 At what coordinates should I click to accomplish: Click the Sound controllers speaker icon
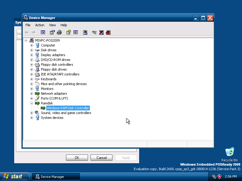pyautogui.click(x=37, y=113)
